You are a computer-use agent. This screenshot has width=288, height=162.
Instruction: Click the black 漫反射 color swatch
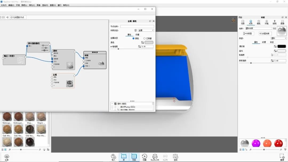pyautogui.click(x=282, y=46)
